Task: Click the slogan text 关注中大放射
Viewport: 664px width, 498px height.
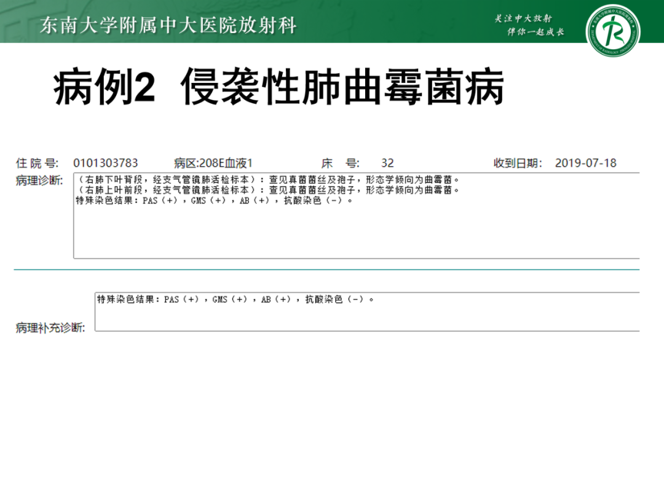Action: click(x=523, y=18)
